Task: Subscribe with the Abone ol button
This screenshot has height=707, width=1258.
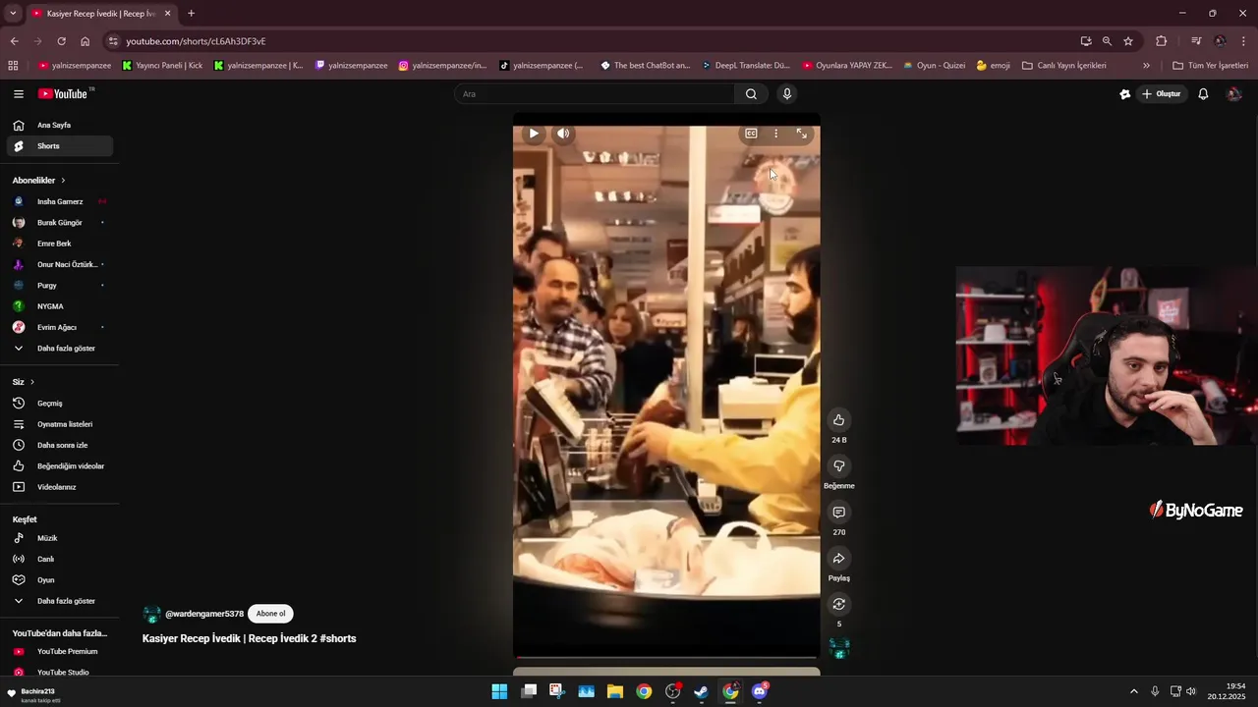Action: point(270,614)
